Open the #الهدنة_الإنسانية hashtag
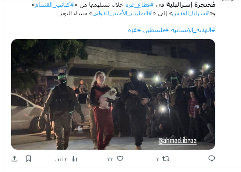 pos(193,30)
